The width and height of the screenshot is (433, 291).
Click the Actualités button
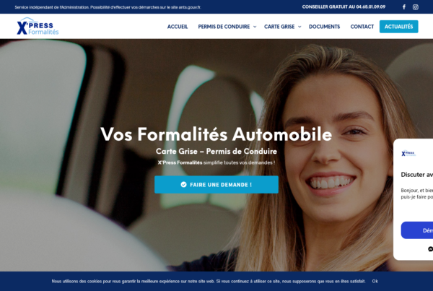point(399,27)
